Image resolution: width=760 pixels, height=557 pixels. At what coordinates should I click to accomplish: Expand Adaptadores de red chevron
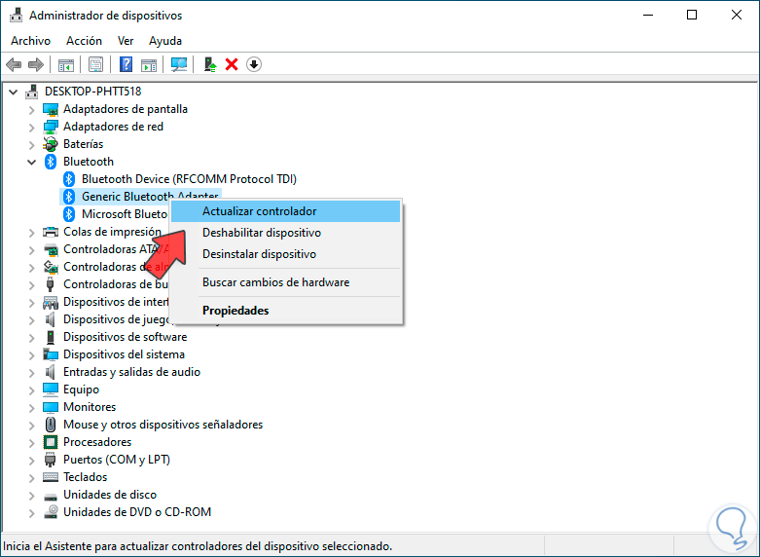click(x=31, y=128)
